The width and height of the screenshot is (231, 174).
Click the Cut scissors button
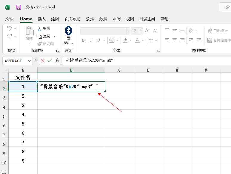pyautogui.click(x=44, y=28)
